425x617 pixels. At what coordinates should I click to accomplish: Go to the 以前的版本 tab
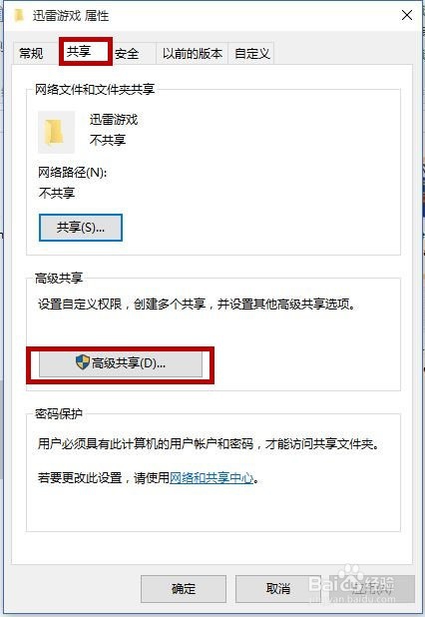pyautogui.click(x=193, y=53)
